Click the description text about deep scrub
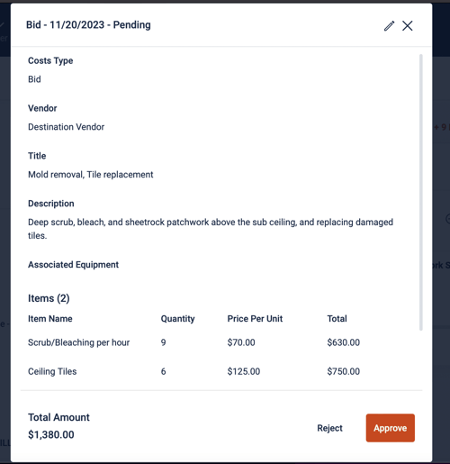The width and height of the screenshot is (450, 464). [x=211, y=229]
